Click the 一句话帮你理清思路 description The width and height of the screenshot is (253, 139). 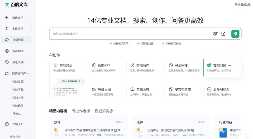pyautogui.click(x=102, y=95)
